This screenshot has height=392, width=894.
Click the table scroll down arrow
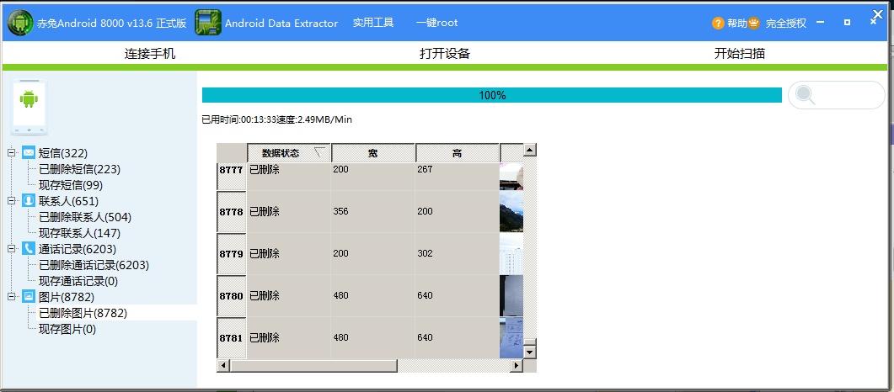point(530,352)
